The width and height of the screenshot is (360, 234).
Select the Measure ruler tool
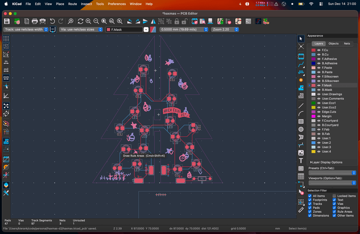(301, 210)
